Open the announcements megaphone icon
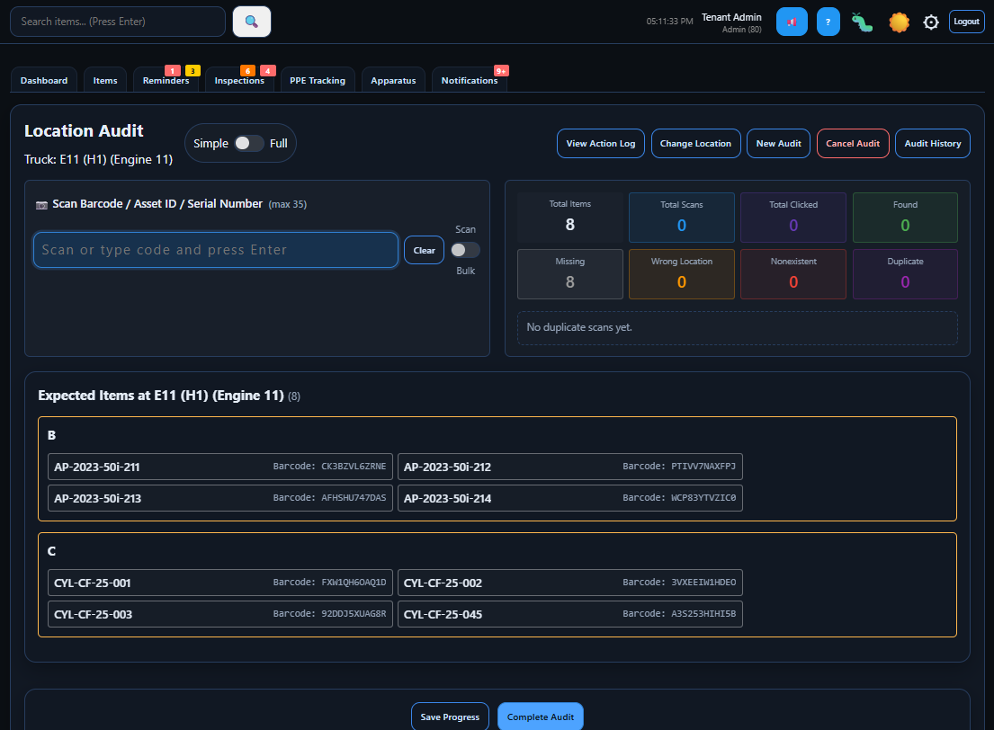The width and height of the screenshot is (994, 730). 792,22
